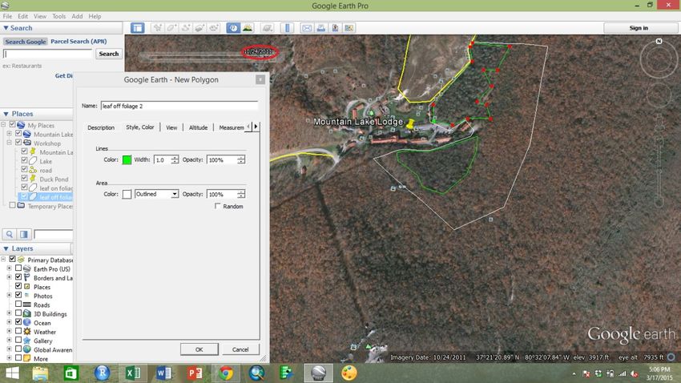The image size is (681, 383).
Task: Open the Add menu
Action: pos(77,16)
